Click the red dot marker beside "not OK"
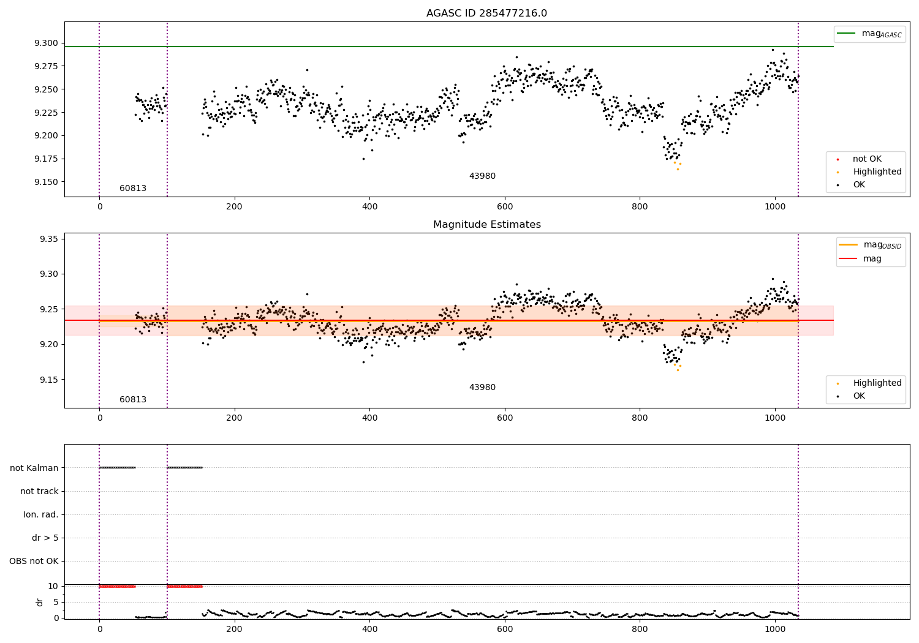This screenshot has width=919, height=643. 838,159
